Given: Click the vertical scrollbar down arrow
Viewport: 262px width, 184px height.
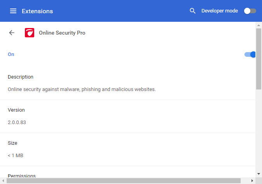Looking at the screenshot, I should (259, 174).
